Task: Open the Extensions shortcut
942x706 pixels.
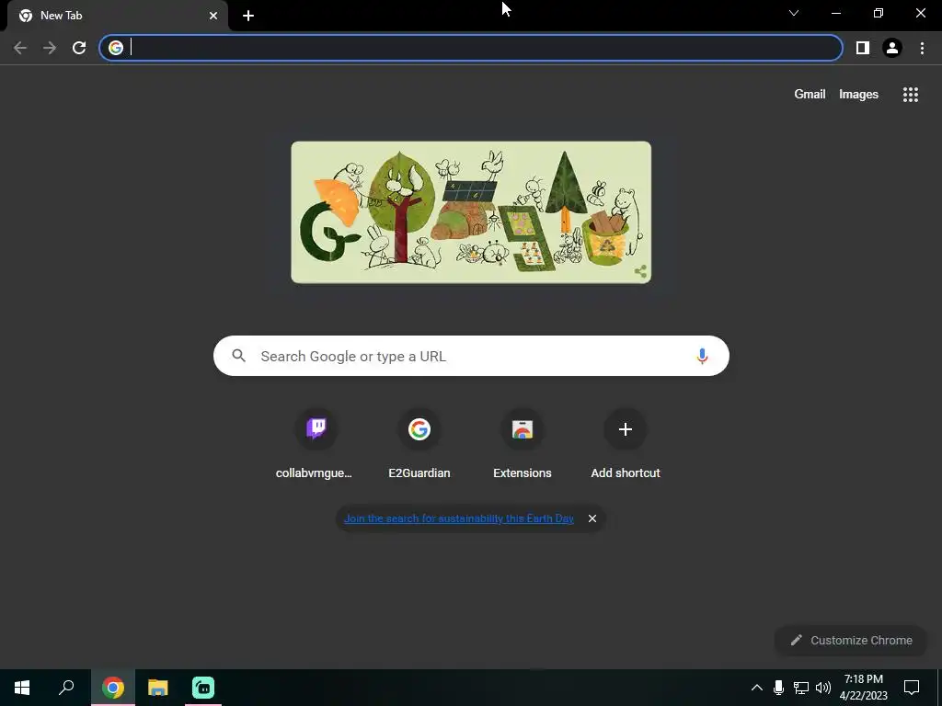Action: click(523, 444)
